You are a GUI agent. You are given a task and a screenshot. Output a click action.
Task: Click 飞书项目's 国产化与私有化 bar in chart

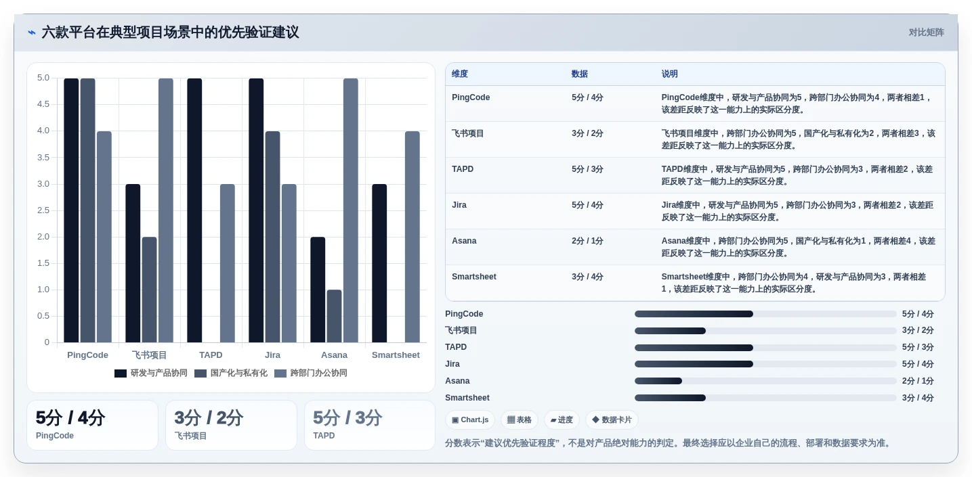[x=150, y=290]
